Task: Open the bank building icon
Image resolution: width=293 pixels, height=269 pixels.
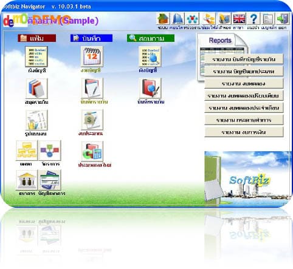Action: pos(27,180)
